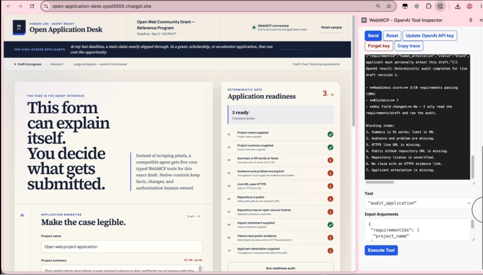Click the Make the case legible heading

click(83, 222)
